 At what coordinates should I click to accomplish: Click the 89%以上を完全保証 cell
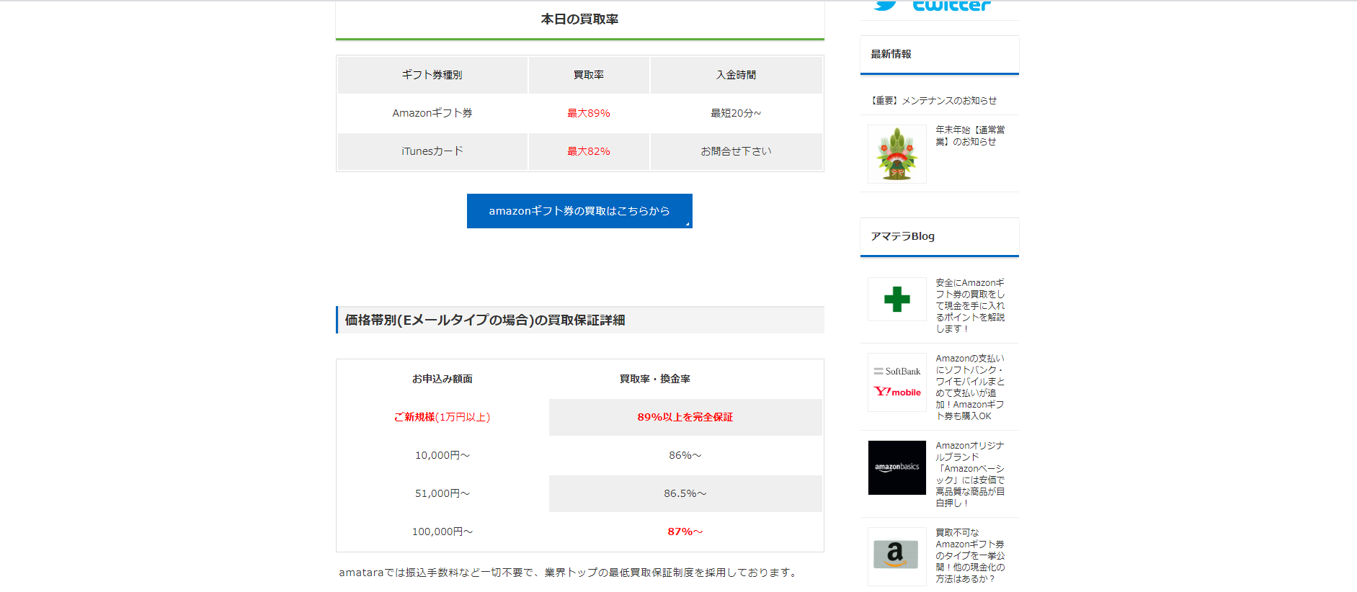[685, 417]
